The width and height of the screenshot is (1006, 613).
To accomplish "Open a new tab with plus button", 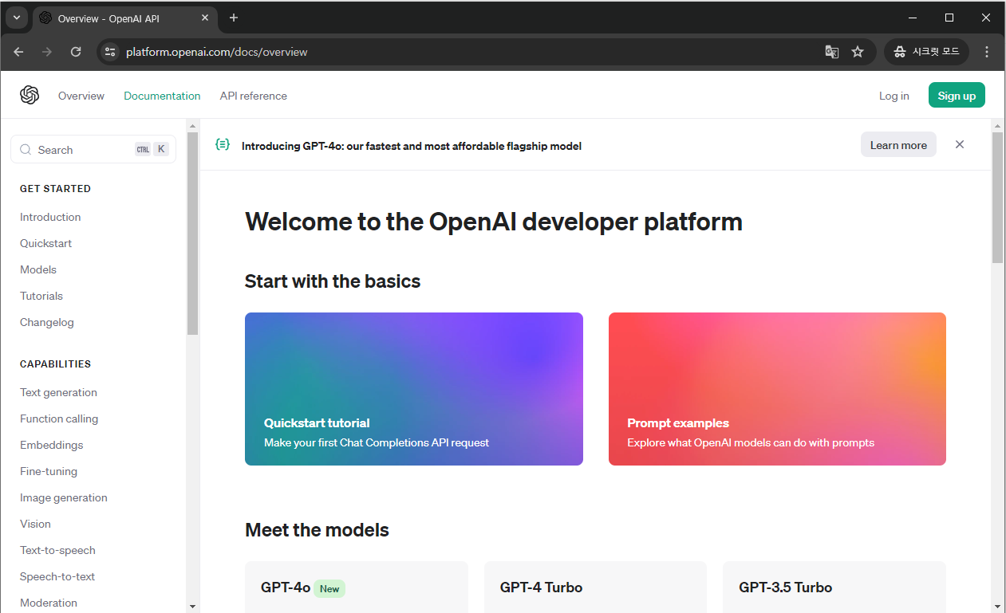I will point(234,18).
